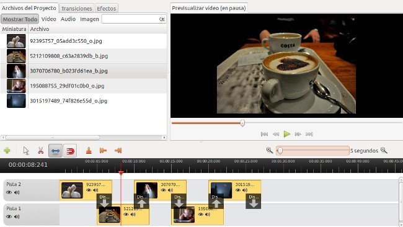Select file 3070706780_b023fd61ea_b.jpg
The image size is (403, 227).
pyautogui.click(x=84, y=71)
